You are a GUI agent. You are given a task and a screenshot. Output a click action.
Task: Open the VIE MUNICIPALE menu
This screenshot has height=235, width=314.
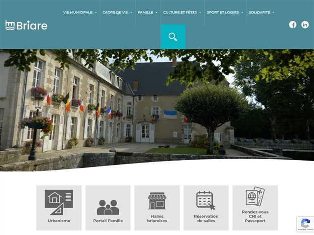(x=78, y=12)
